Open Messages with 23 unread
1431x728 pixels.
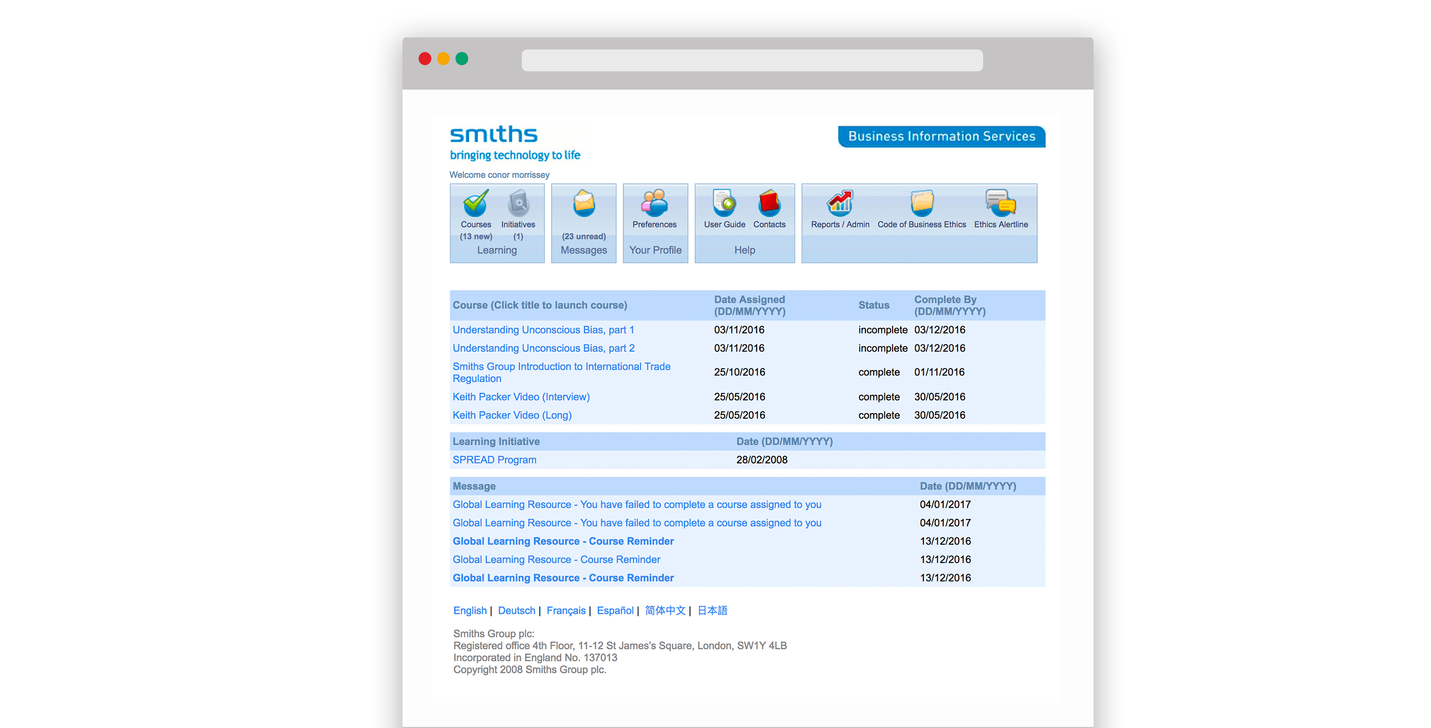(x=583, y=206)
